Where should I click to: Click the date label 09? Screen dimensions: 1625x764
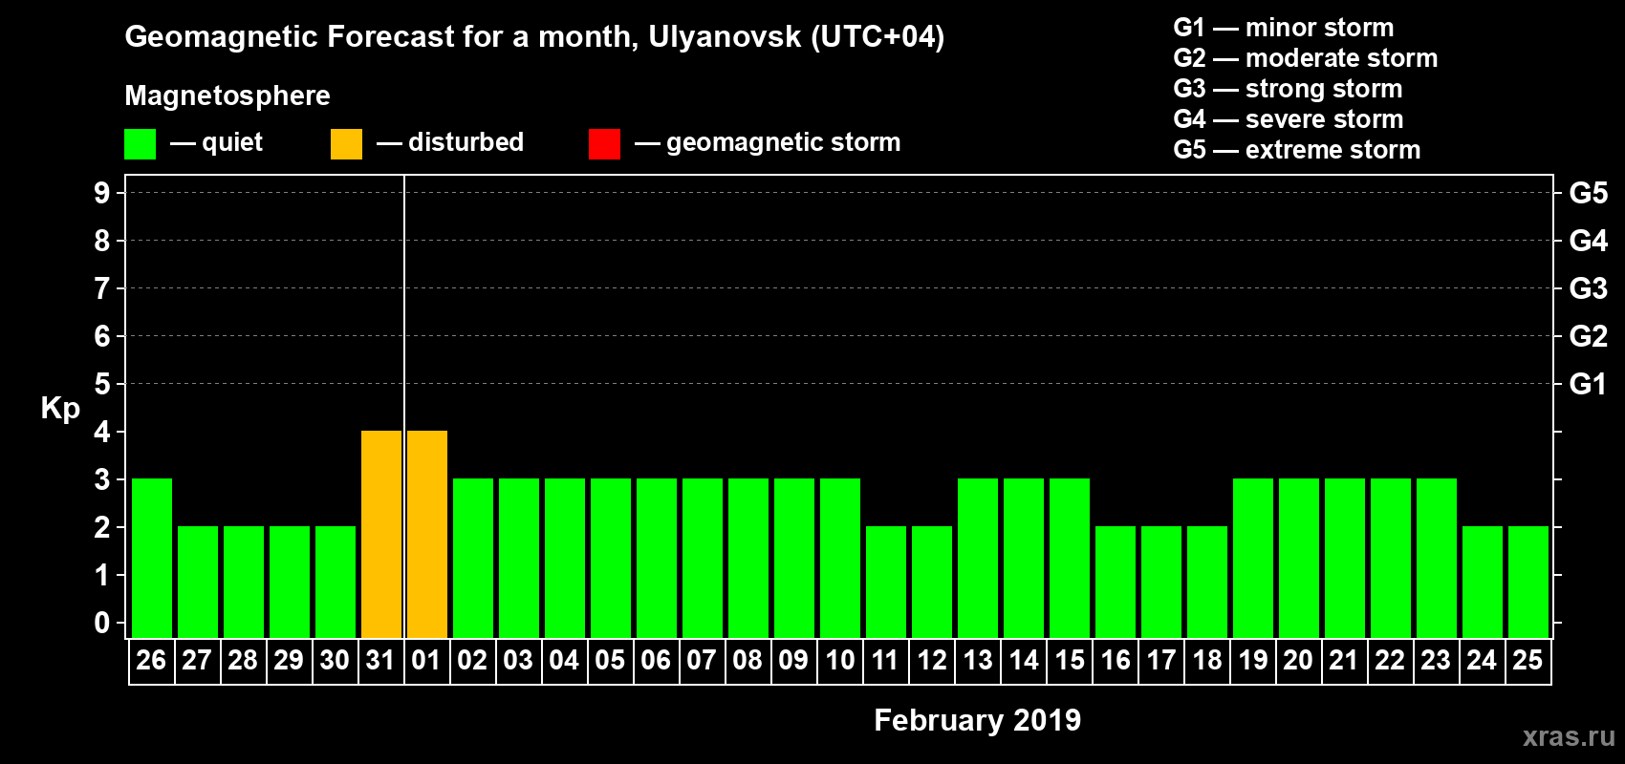coord(793,660)
